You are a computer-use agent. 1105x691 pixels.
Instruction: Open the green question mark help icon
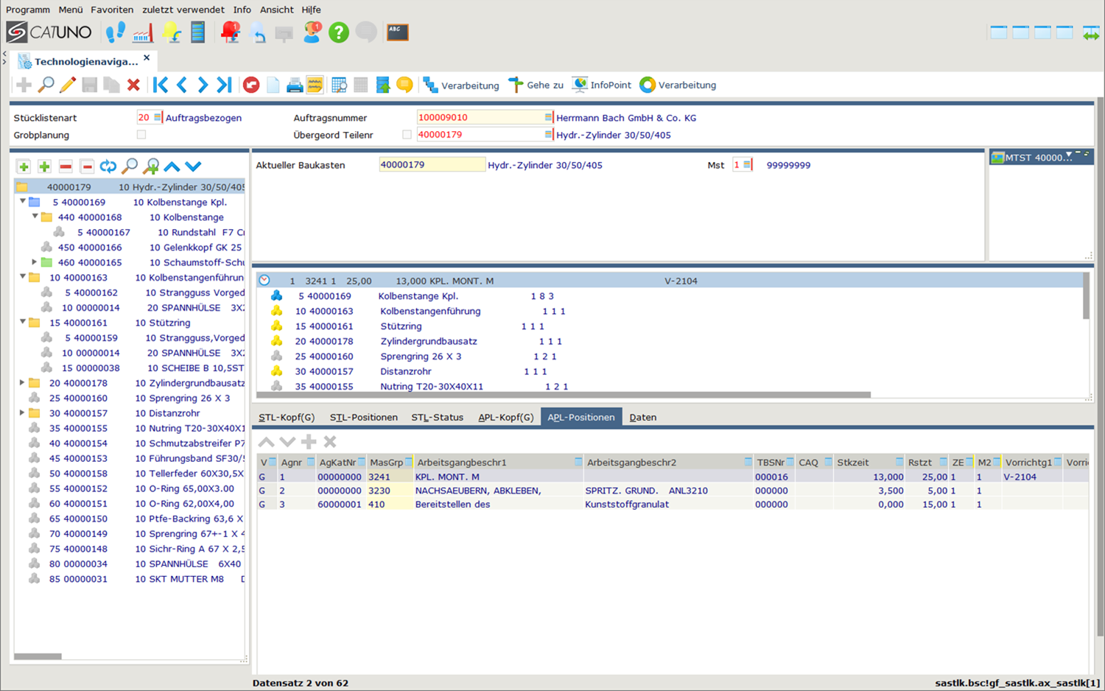(338, 32)
